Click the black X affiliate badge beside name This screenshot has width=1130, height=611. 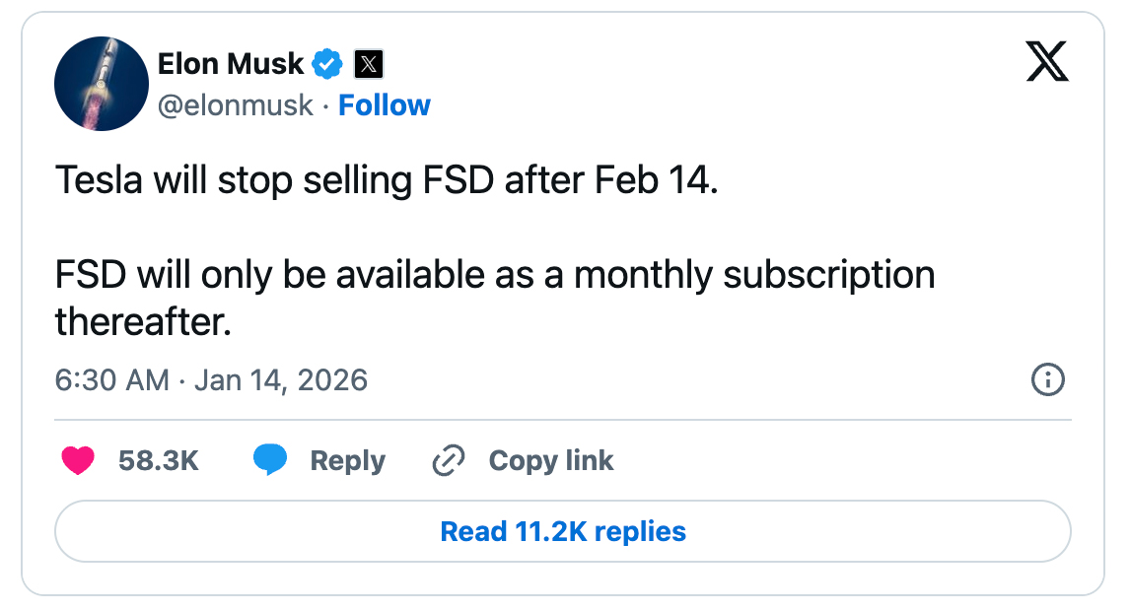(368, 65)
